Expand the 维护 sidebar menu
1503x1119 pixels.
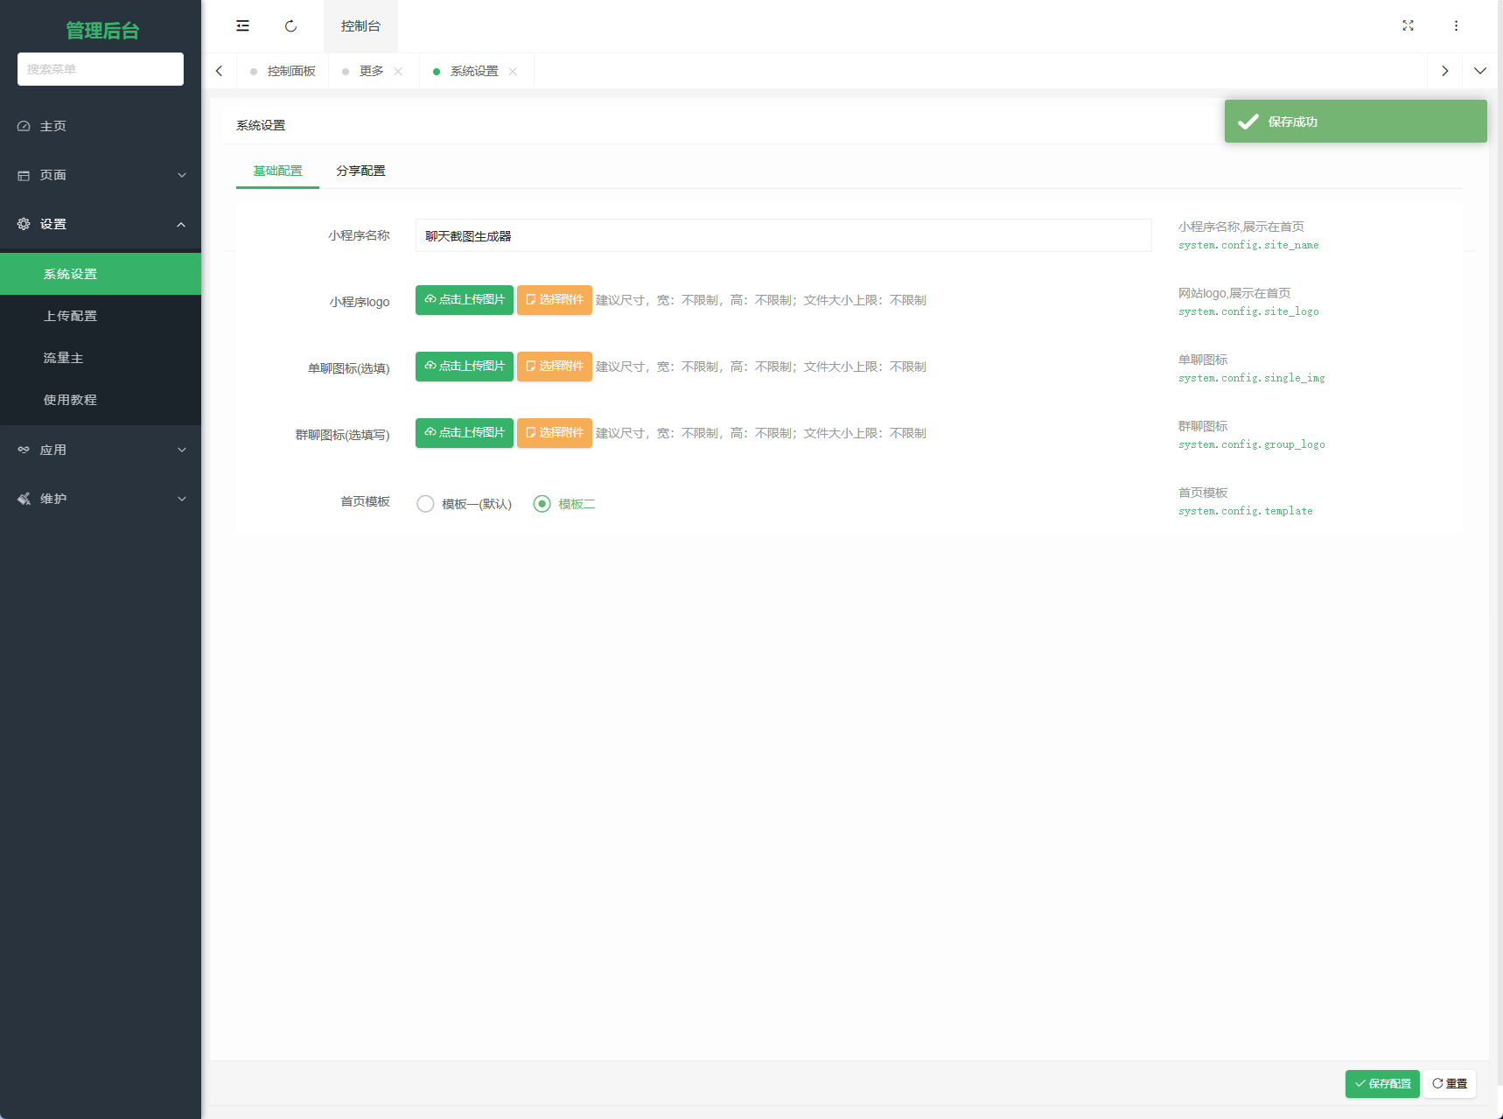pos(101,499)
